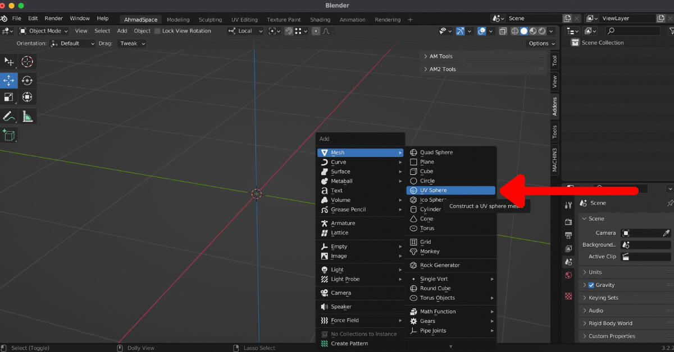Click the Blender logo icon
The width and height of the screenshot is (674, 352).
(4, 18)
